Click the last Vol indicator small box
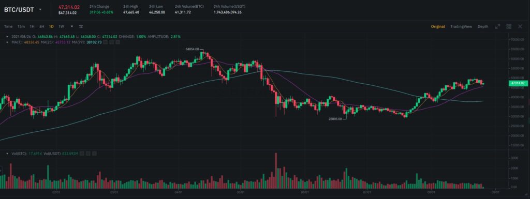Viewport: 530px width, 199px height. pos(95,154)
